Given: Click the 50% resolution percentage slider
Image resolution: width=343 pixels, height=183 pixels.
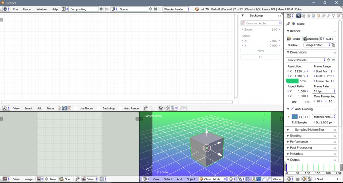Looking at the screenshot, I should [x=298, y=81].
